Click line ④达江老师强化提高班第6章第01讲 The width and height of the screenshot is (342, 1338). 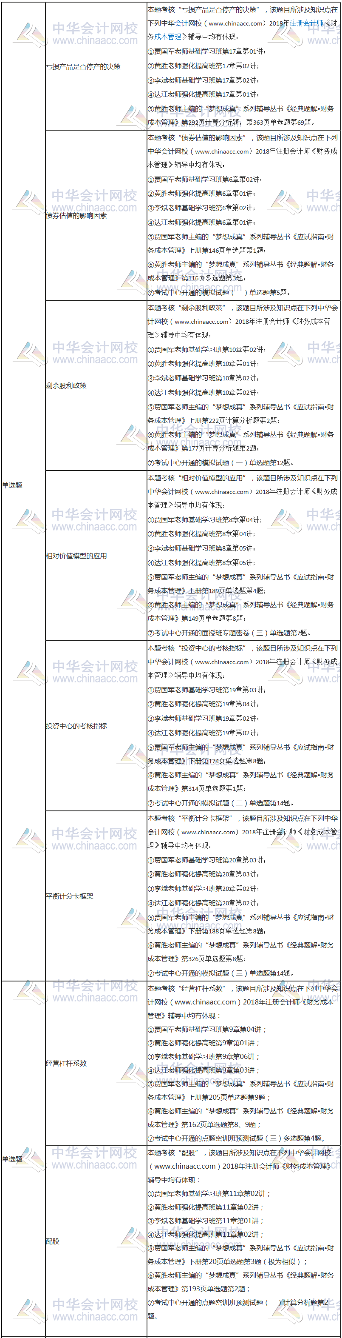(x=202, y=223)
